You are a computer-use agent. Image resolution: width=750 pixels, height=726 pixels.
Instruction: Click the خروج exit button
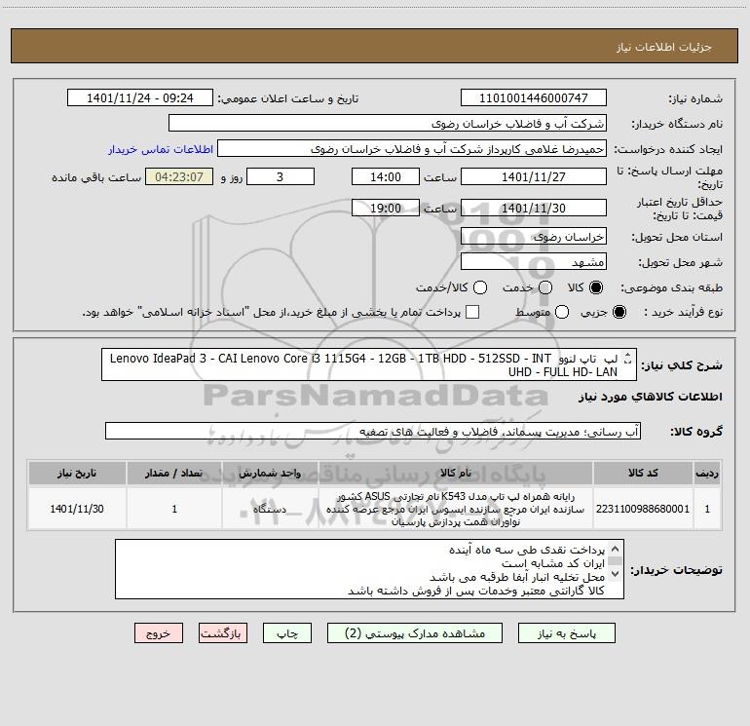159,633
